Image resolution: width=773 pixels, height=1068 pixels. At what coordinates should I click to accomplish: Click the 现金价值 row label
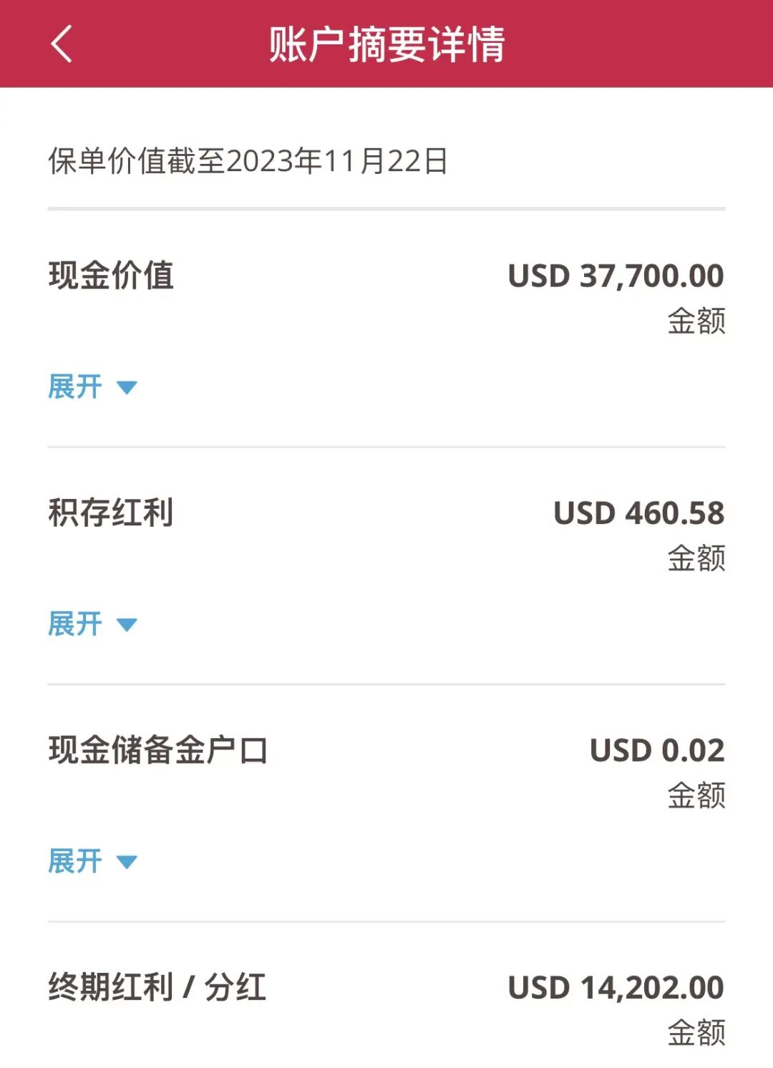pos(111,276)
